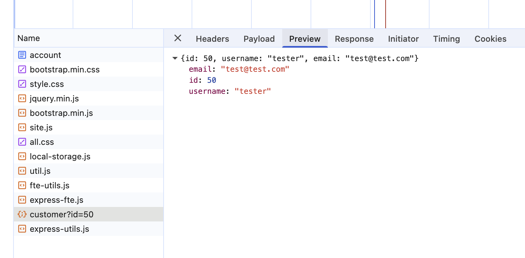Click the stylesheet icon beside all.css
Screen dimensions: 525x258
click(22, 142)
